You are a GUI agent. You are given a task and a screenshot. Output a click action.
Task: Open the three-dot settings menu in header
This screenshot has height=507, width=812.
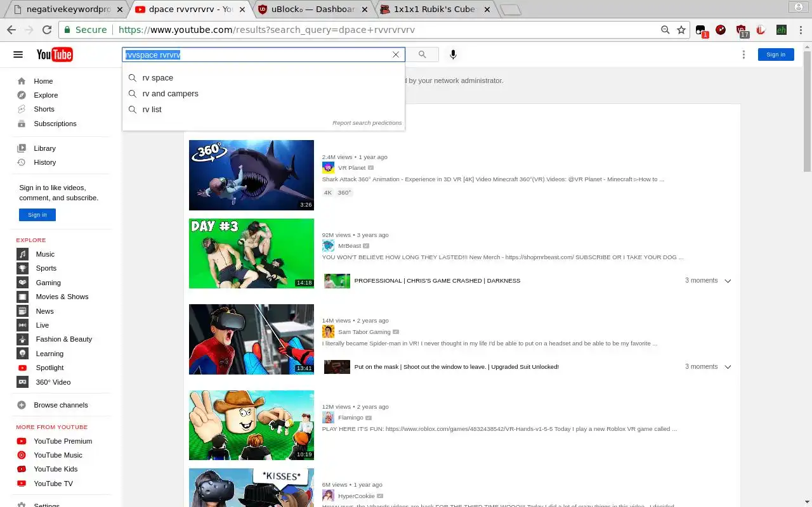coord(743,55)
